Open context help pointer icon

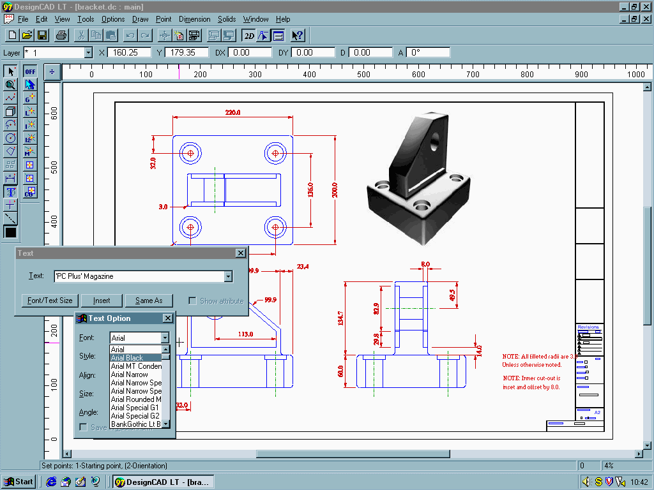click(298, 36)
